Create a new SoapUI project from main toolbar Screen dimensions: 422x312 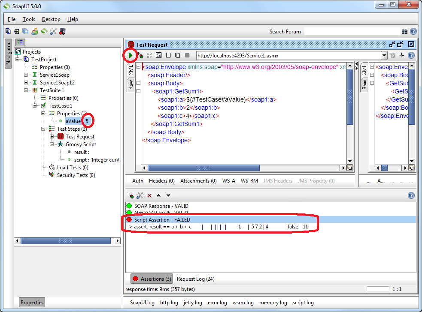[x=8, y=31]
